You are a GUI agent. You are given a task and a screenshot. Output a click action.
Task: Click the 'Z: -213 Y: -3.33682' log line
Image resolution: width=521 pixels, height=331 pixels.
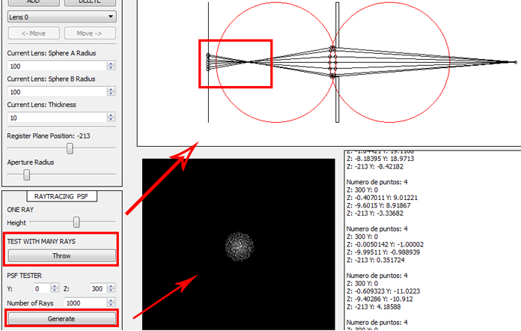pos(375,213)
